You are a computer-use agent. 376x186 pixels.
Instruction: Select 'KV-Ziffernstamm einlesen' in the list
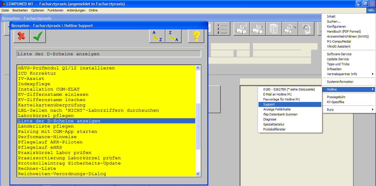(x=106, y=94)
